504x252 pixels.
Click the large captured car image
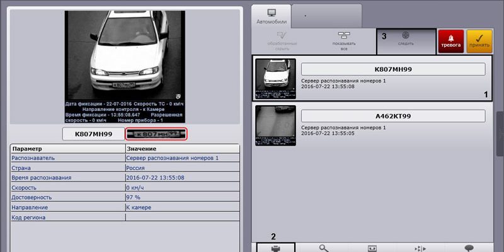pyautogui.click(x=124, y=66)
